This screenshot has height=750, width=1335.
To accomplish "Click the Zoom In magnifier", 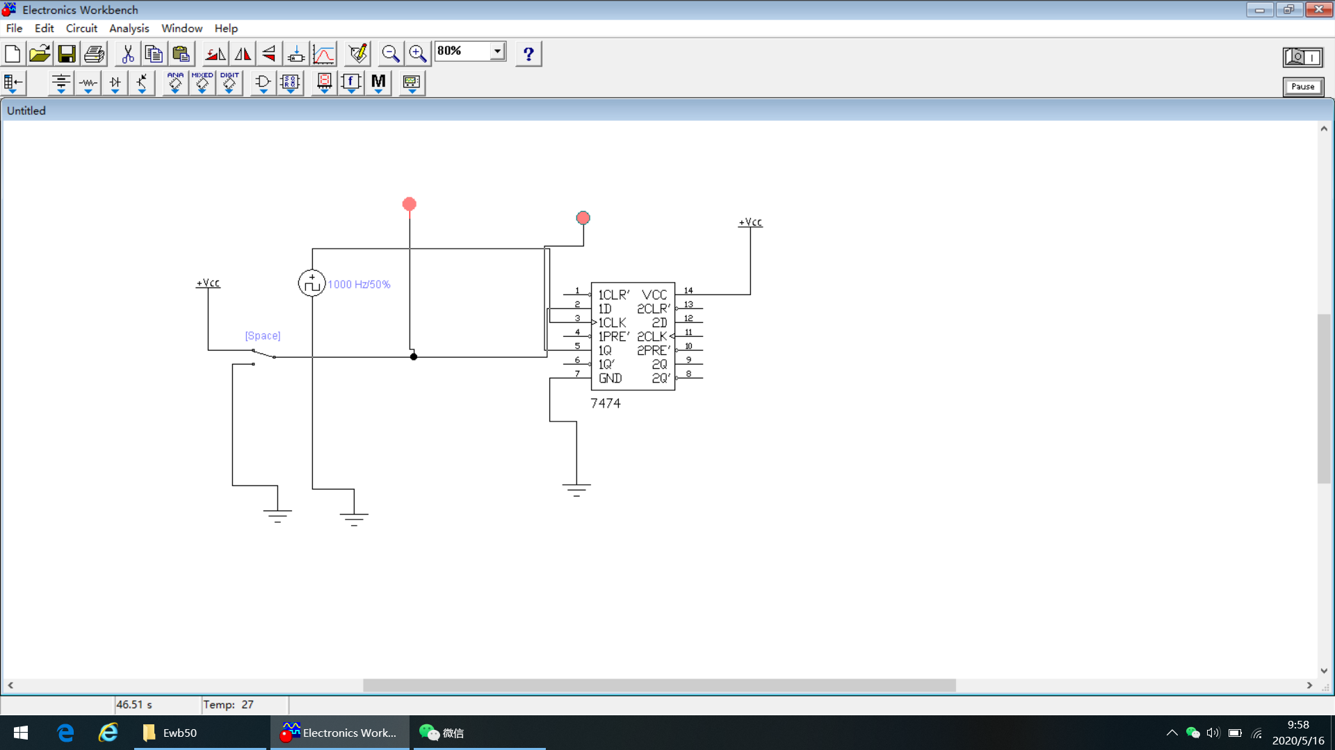I will 418,53.
